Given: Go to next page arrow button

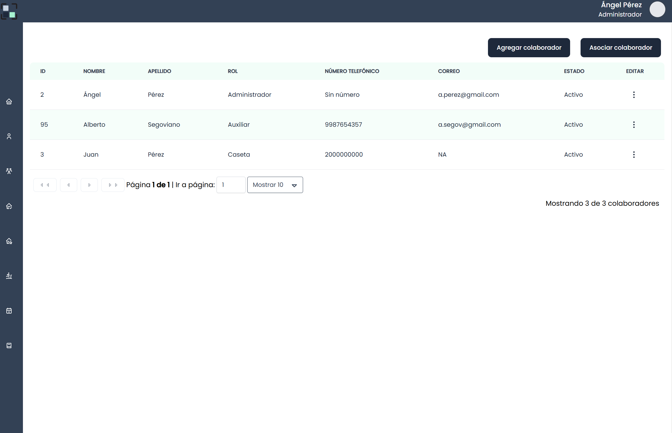Looking at the screenshot, I should (89, 185).
